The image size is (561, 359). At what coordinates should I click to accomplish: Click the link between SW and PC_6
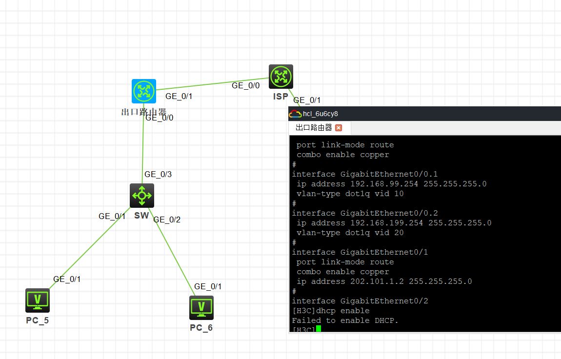click(x=172, y=252)
